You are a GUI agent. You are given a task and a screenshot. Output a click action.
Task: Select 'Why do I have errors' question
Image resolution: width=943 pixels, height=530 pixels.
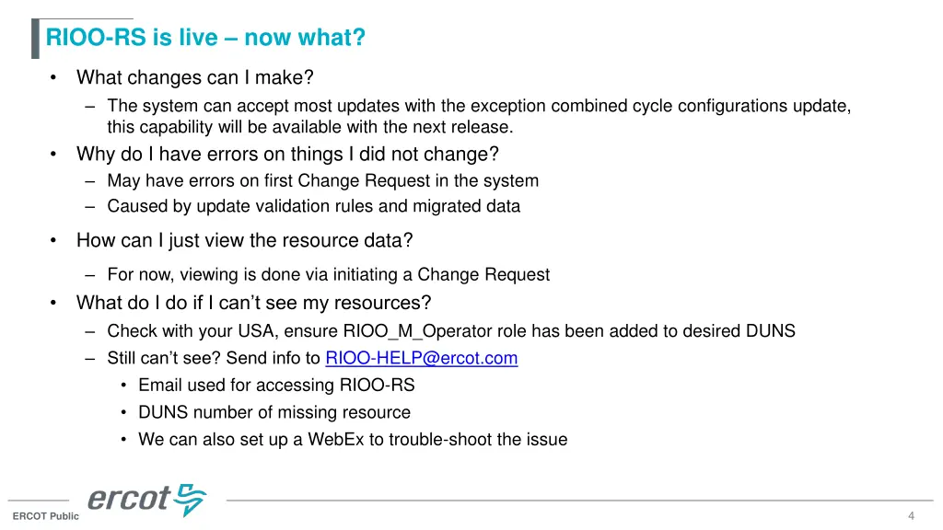click(287, 155)
